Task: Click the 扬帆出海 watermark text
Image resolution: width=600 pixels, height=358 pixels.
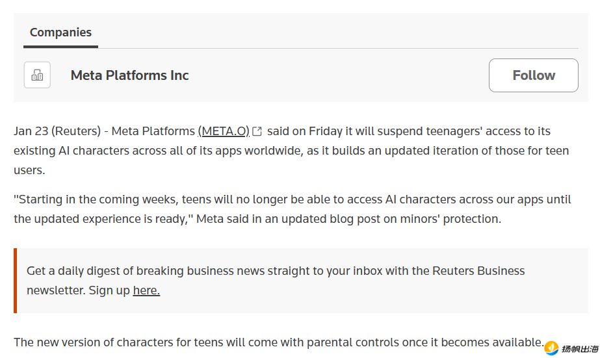Action: pos(576,349)
